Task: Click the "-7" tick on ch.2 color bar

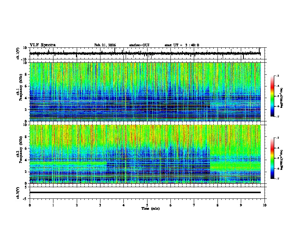Action: pos(277,179)
